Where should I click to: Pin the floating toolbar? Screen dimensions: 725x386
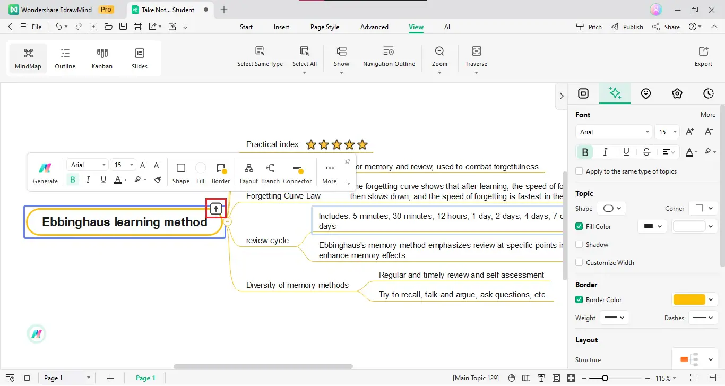click(x=348, y=161)
